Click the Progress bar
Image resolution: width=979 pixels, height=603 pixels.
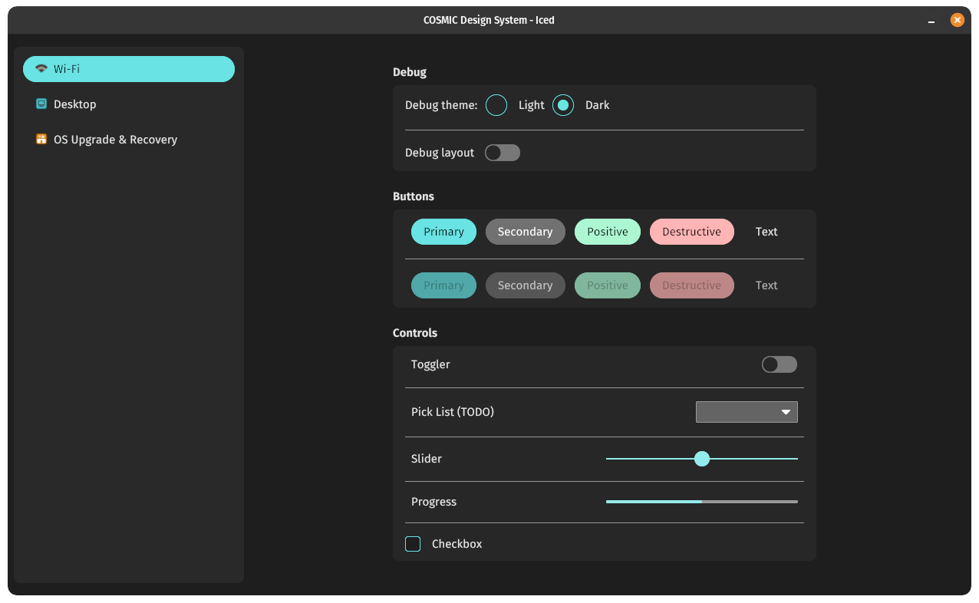(702, 502)
